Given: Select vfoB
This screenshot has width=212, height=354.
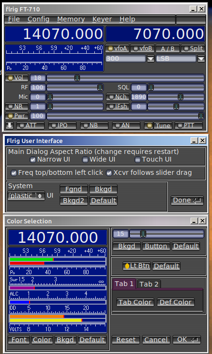Looking at the screenshot, I should [142, 48].
